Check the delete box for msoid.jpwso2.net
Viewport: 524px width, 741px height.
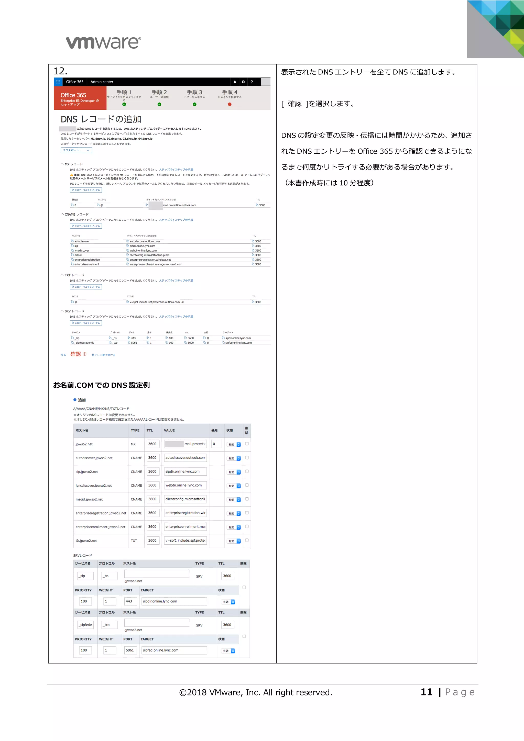click(247, 499)
